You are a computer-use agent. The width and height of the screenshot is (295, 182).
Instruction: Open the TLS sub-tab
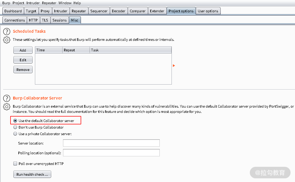[x=45, y=20]
